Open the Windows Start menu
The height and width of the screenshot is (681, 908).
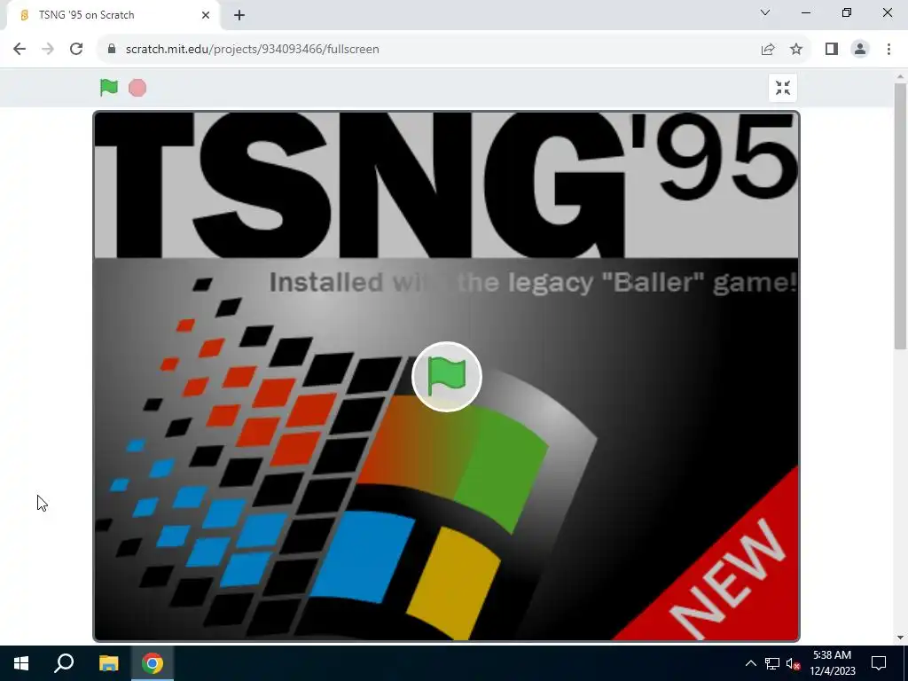(21, 663)
